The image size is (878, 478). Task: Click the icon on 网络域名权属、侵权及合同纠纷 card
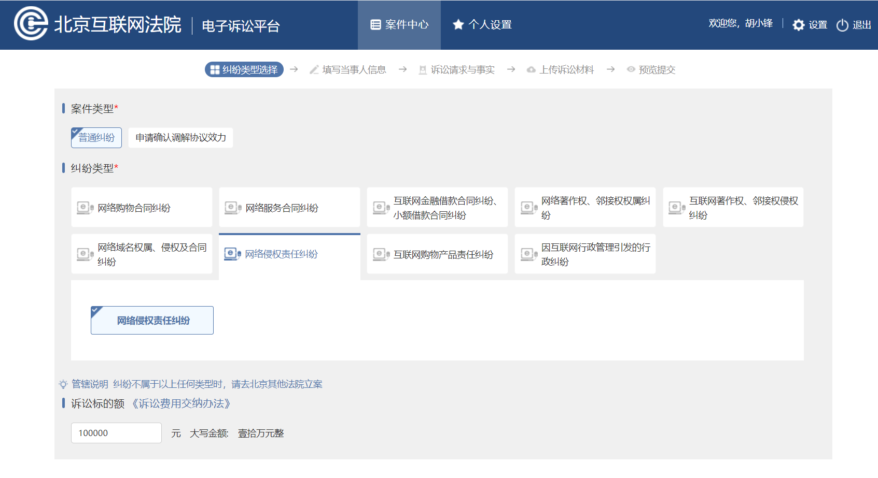tap(85, 254)
